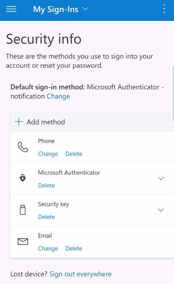The width and height of the screenshot is (174, 284).
Task: Change the default sign-in method
Action: pyautogui.click(x=58, y=96)
